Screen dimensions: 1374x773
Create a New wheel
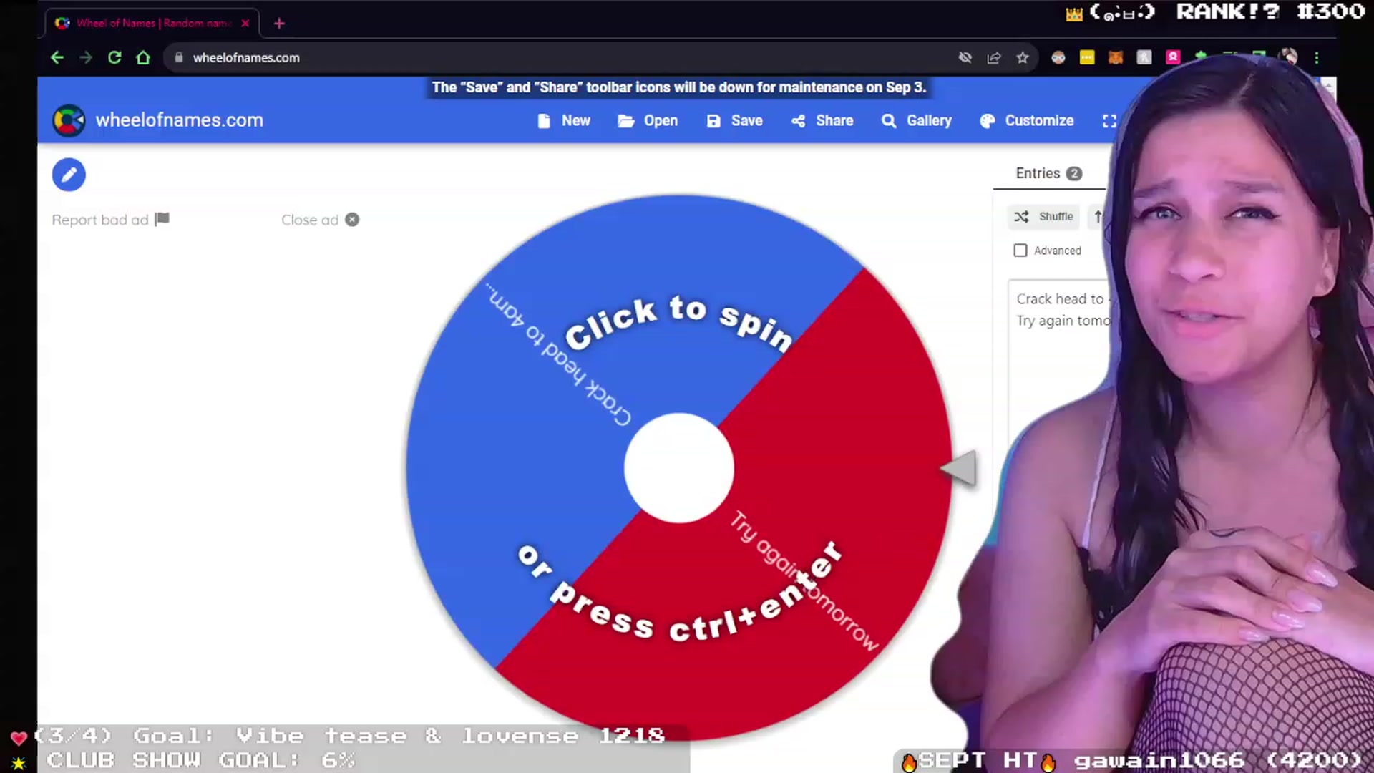click(x=564, y=120)
